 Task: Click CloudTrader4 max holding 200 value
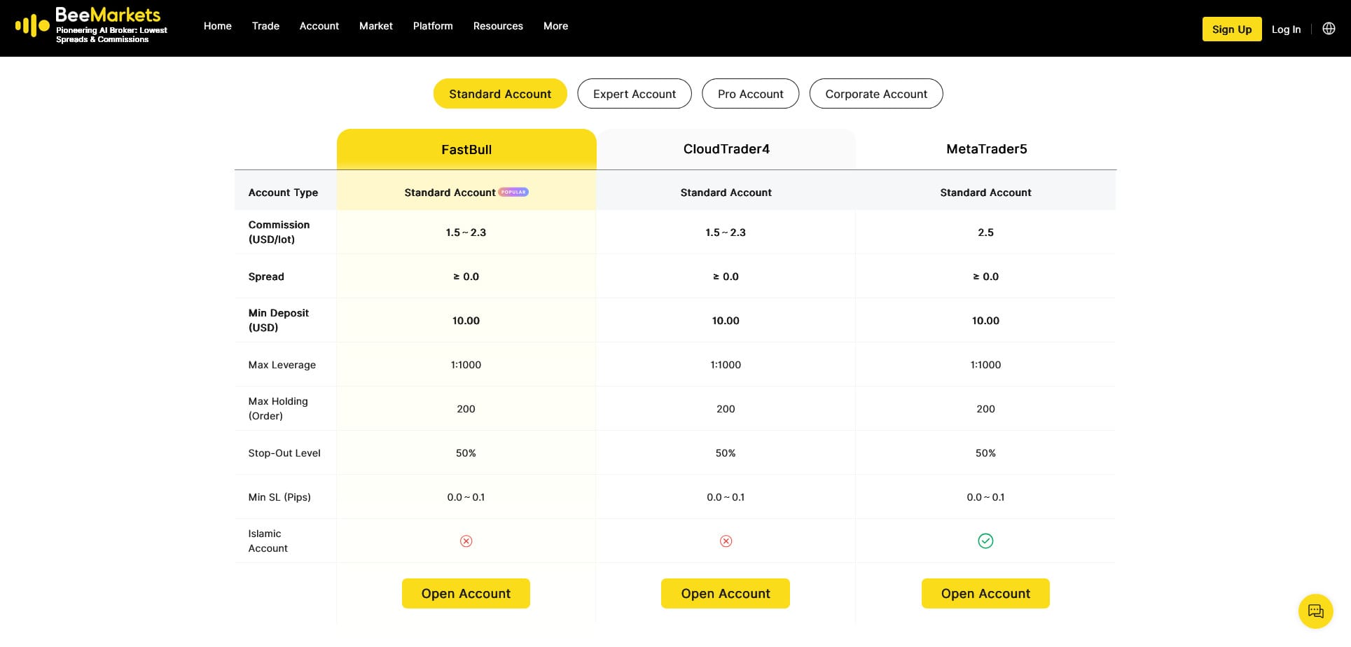coord(726,409)
